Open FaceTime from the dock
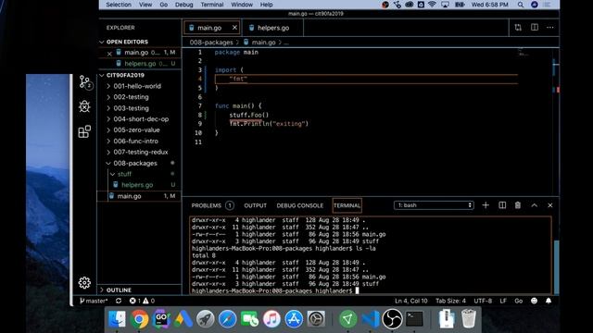 pyautogui.click(x=249, y=319)
